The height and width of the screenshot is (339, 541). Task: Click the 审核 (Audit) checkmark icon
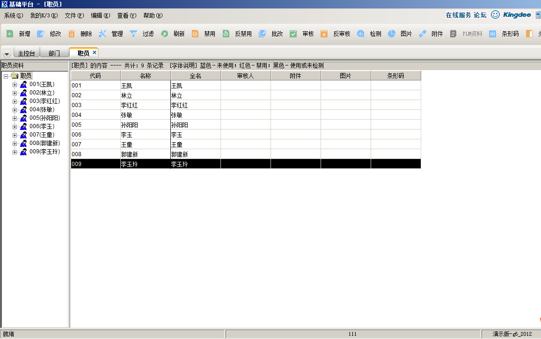pos(293,34)
